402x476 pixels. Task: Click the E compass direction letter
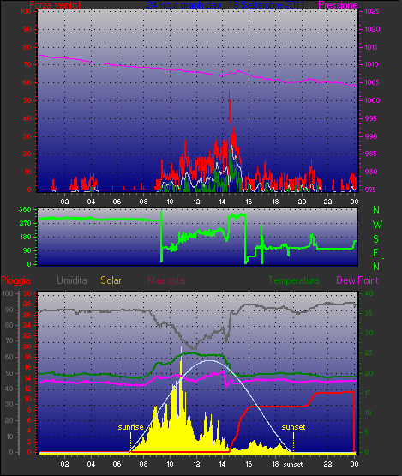tap(375, 253)
